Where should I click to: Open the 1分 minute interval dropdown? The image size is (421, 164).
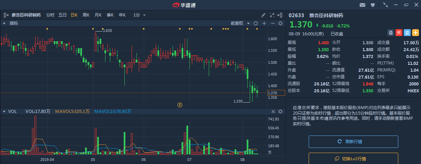(140, 15)
